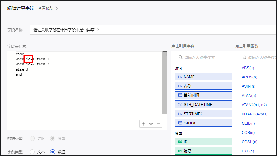Click the STR_DATETIME dimension field

(x=203, y=104)
